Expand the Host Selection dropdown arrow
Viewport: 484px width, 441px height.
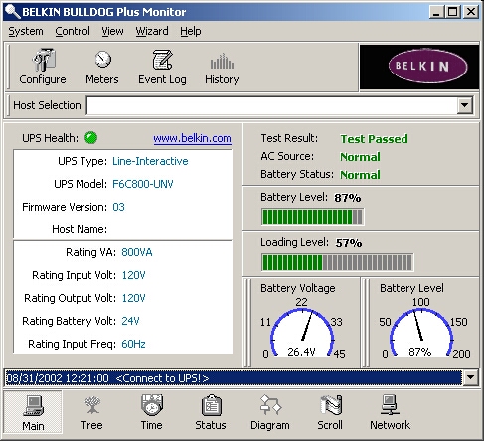pos(465,105)
